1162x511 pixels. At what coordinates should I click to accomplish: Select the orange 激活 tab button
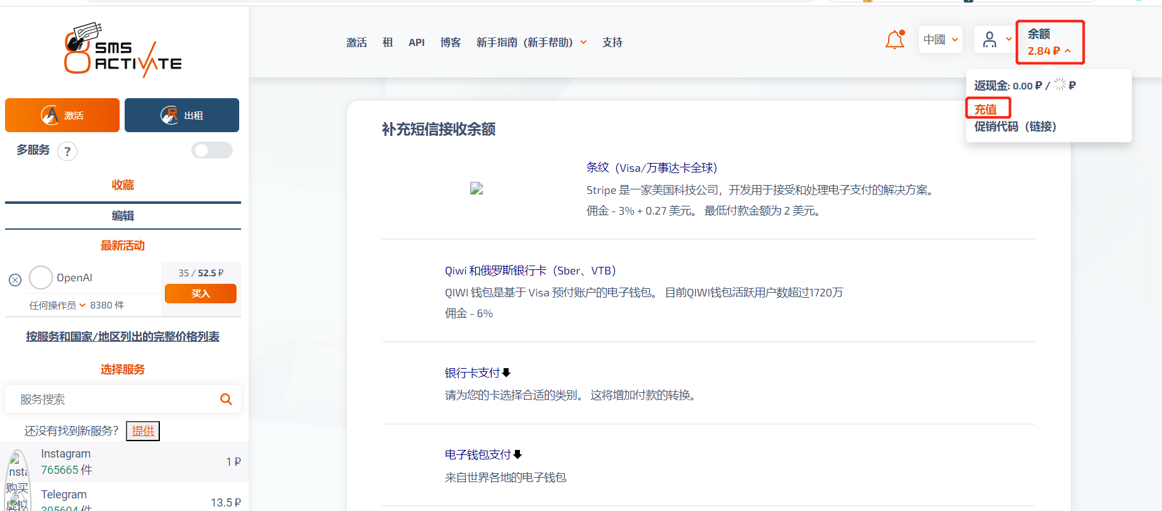pyautogui.click(x=62, y=115)
